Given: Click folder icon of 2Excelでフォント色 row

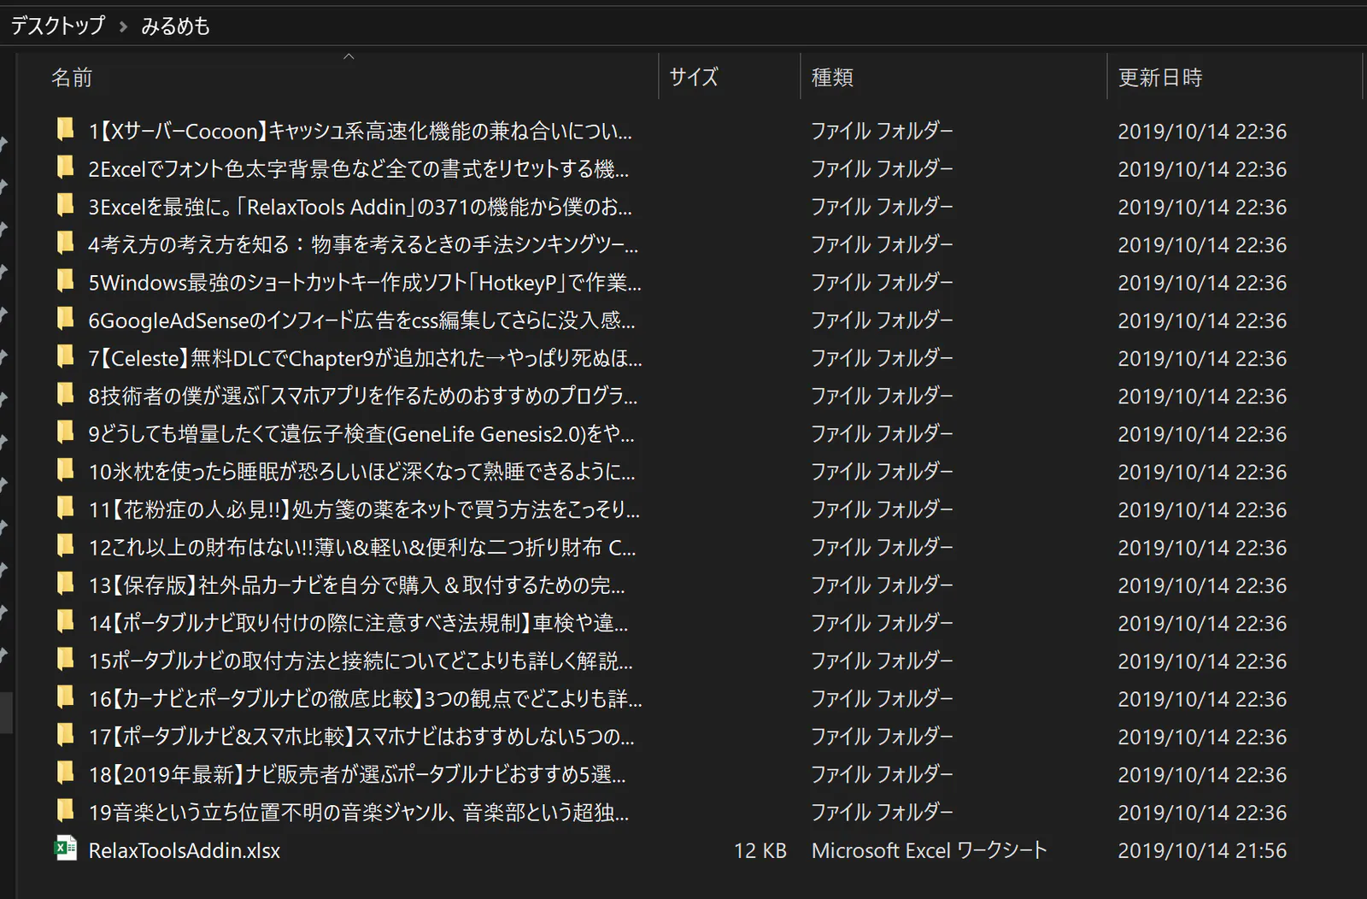Looking at the screenshot, I should pyautogui.click(x=65, y=167).
